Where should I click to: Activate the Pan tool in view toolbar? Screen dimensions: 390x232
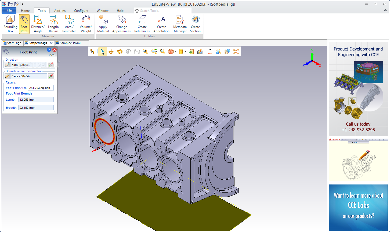[x=111, y=52]
